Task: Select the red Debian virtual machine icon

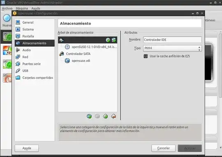Action: tap(7, 78)
